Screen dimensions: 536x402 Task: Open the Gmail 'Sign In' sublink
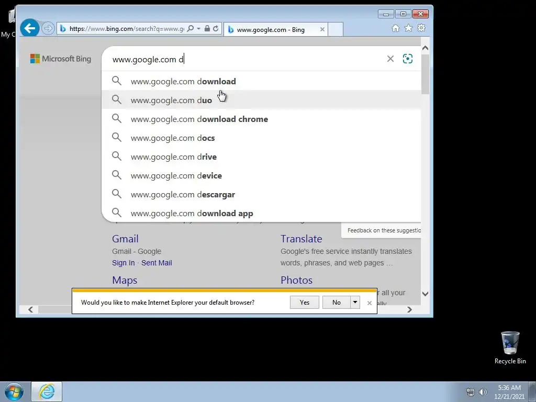(124, 263)
